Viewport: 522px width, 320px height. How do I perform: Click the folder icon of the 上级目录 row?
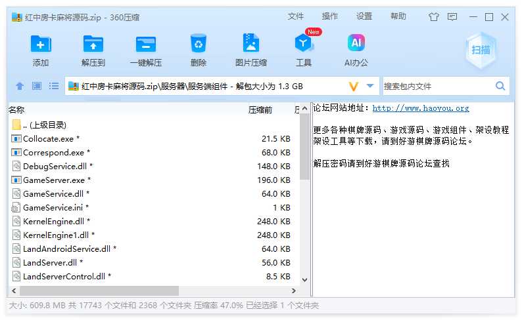[16, 125]
